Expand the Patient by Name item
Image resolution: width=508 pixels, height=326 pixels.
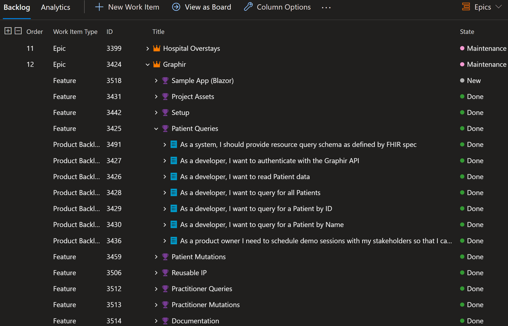(165, 224)
